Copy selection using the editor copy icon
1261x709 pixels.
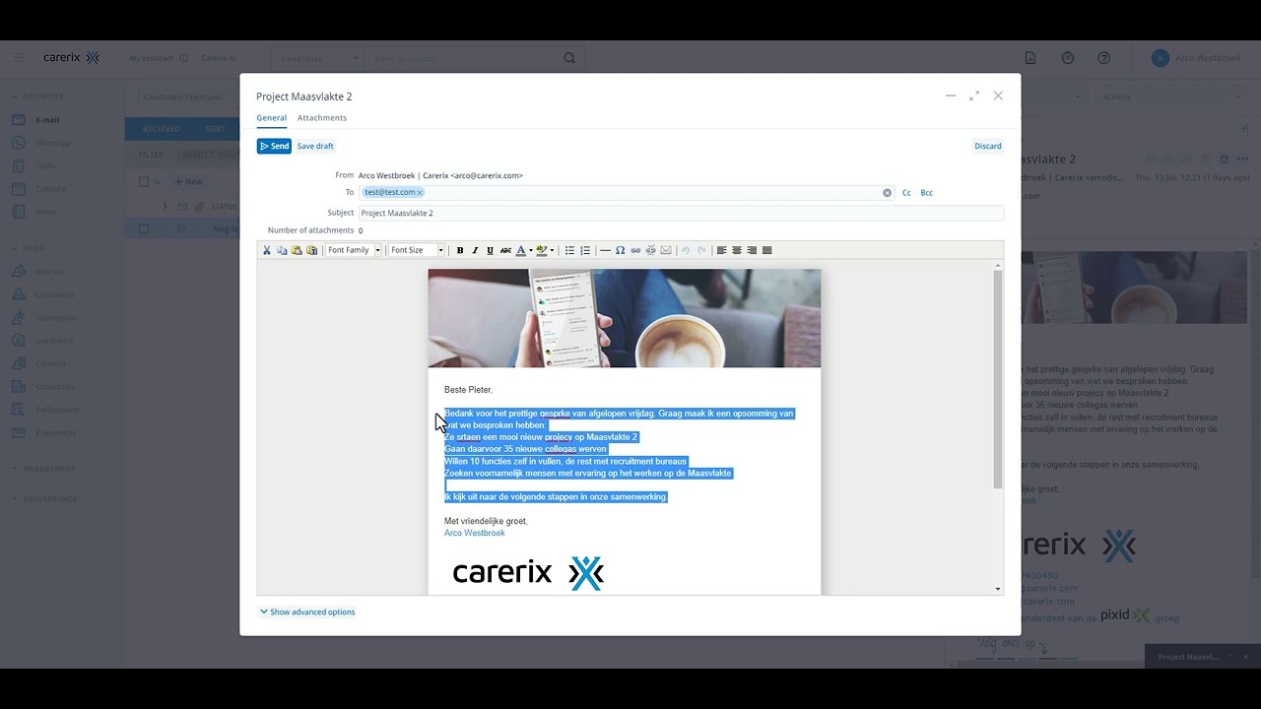(x=282, y=250)
